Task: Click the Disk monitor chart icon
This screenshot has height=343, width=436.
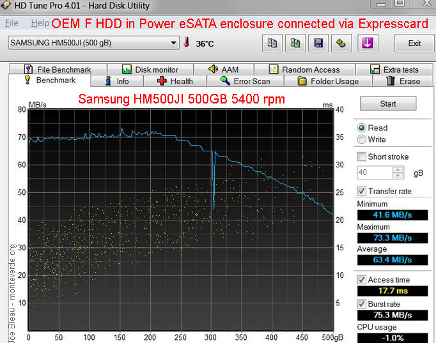Action: click(x=127, y=69)
